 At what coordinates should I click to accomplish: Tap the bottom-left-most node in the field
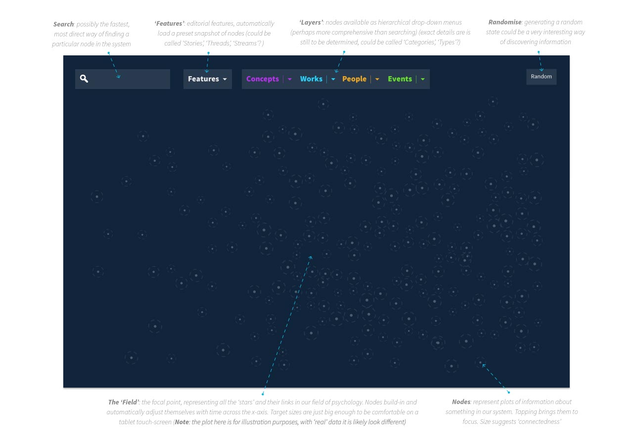coord(131,357)
